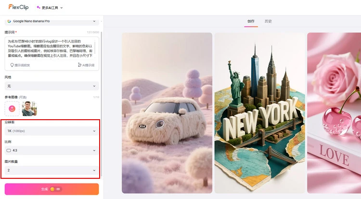This screenshot has width=361, height=199.
Task: Expand the 图片数量 image count dropdown
Action: coord(52,170)
